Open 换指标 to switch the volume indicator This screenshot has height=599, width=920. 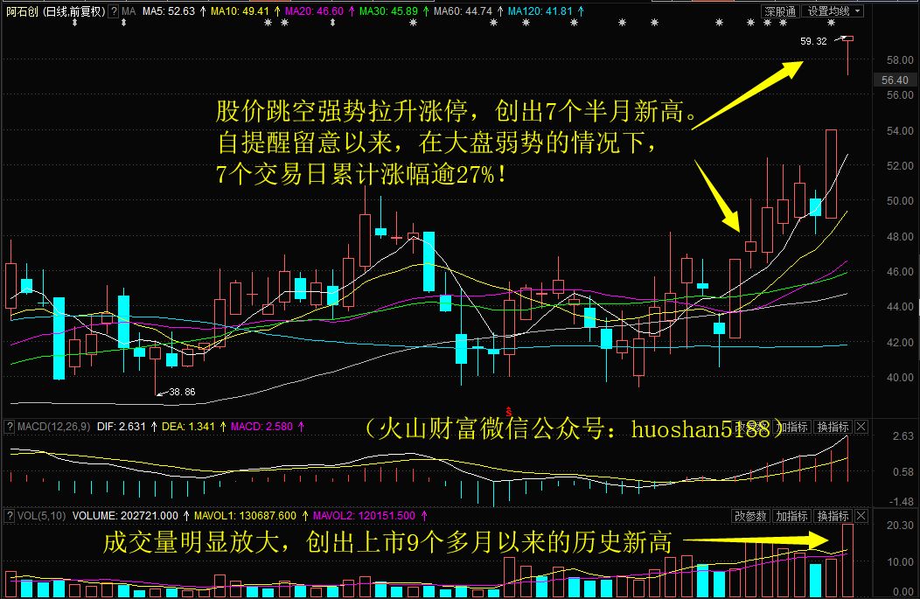(x=832, y=516)
